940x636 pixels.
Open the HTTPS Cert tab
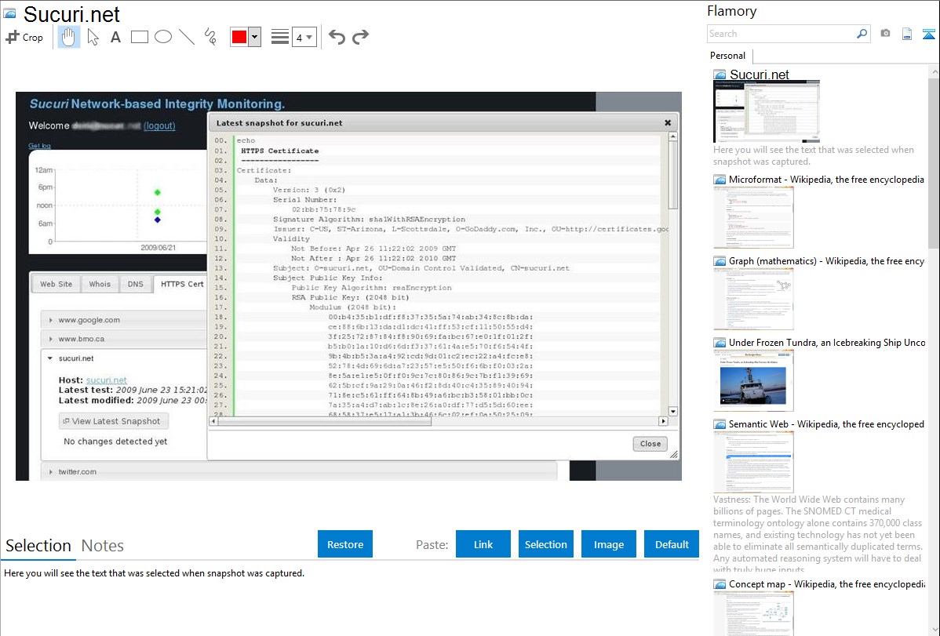[x=182, y=284]
